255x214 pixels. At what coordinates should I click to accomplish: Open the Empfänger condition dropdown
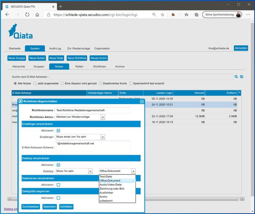(103, 137)
